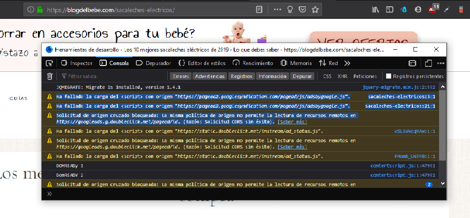
Task: Click site information icon in address bar
Action: (x=30, y=9)
